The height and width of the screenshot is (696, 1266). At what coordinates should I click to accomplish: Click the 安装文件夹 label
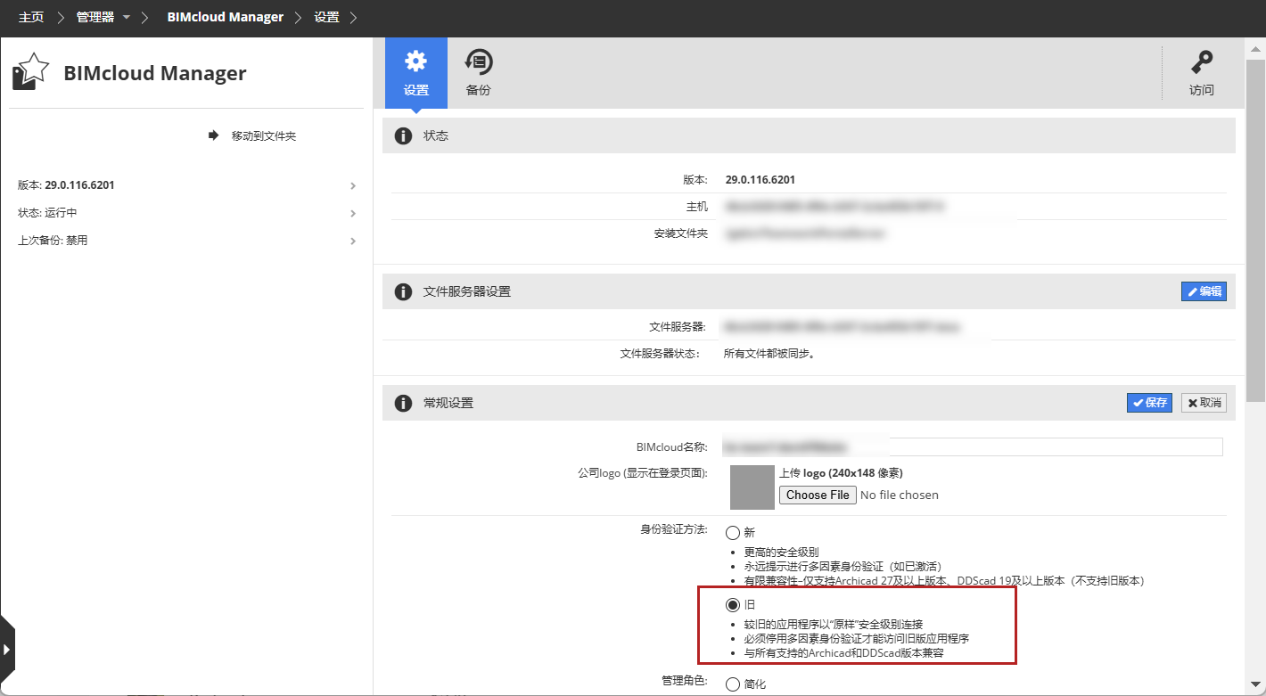point(680,233)
